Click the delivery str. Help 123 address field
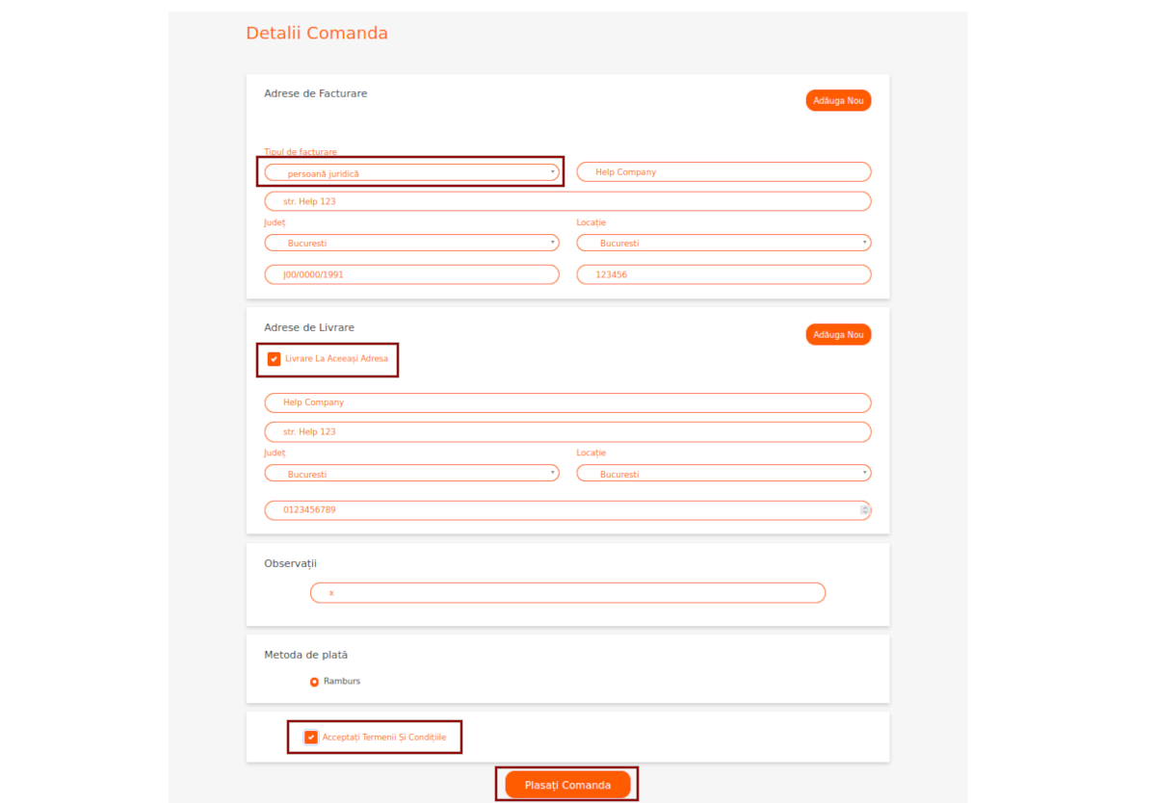This screenshot has height=803, width=1156. 567,432
